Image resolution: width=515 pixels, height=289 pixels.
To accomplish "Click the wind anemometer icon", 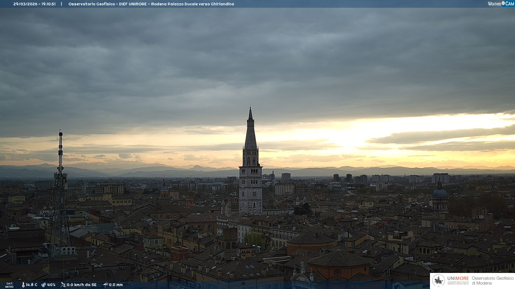I will click(x=63, y=285).
